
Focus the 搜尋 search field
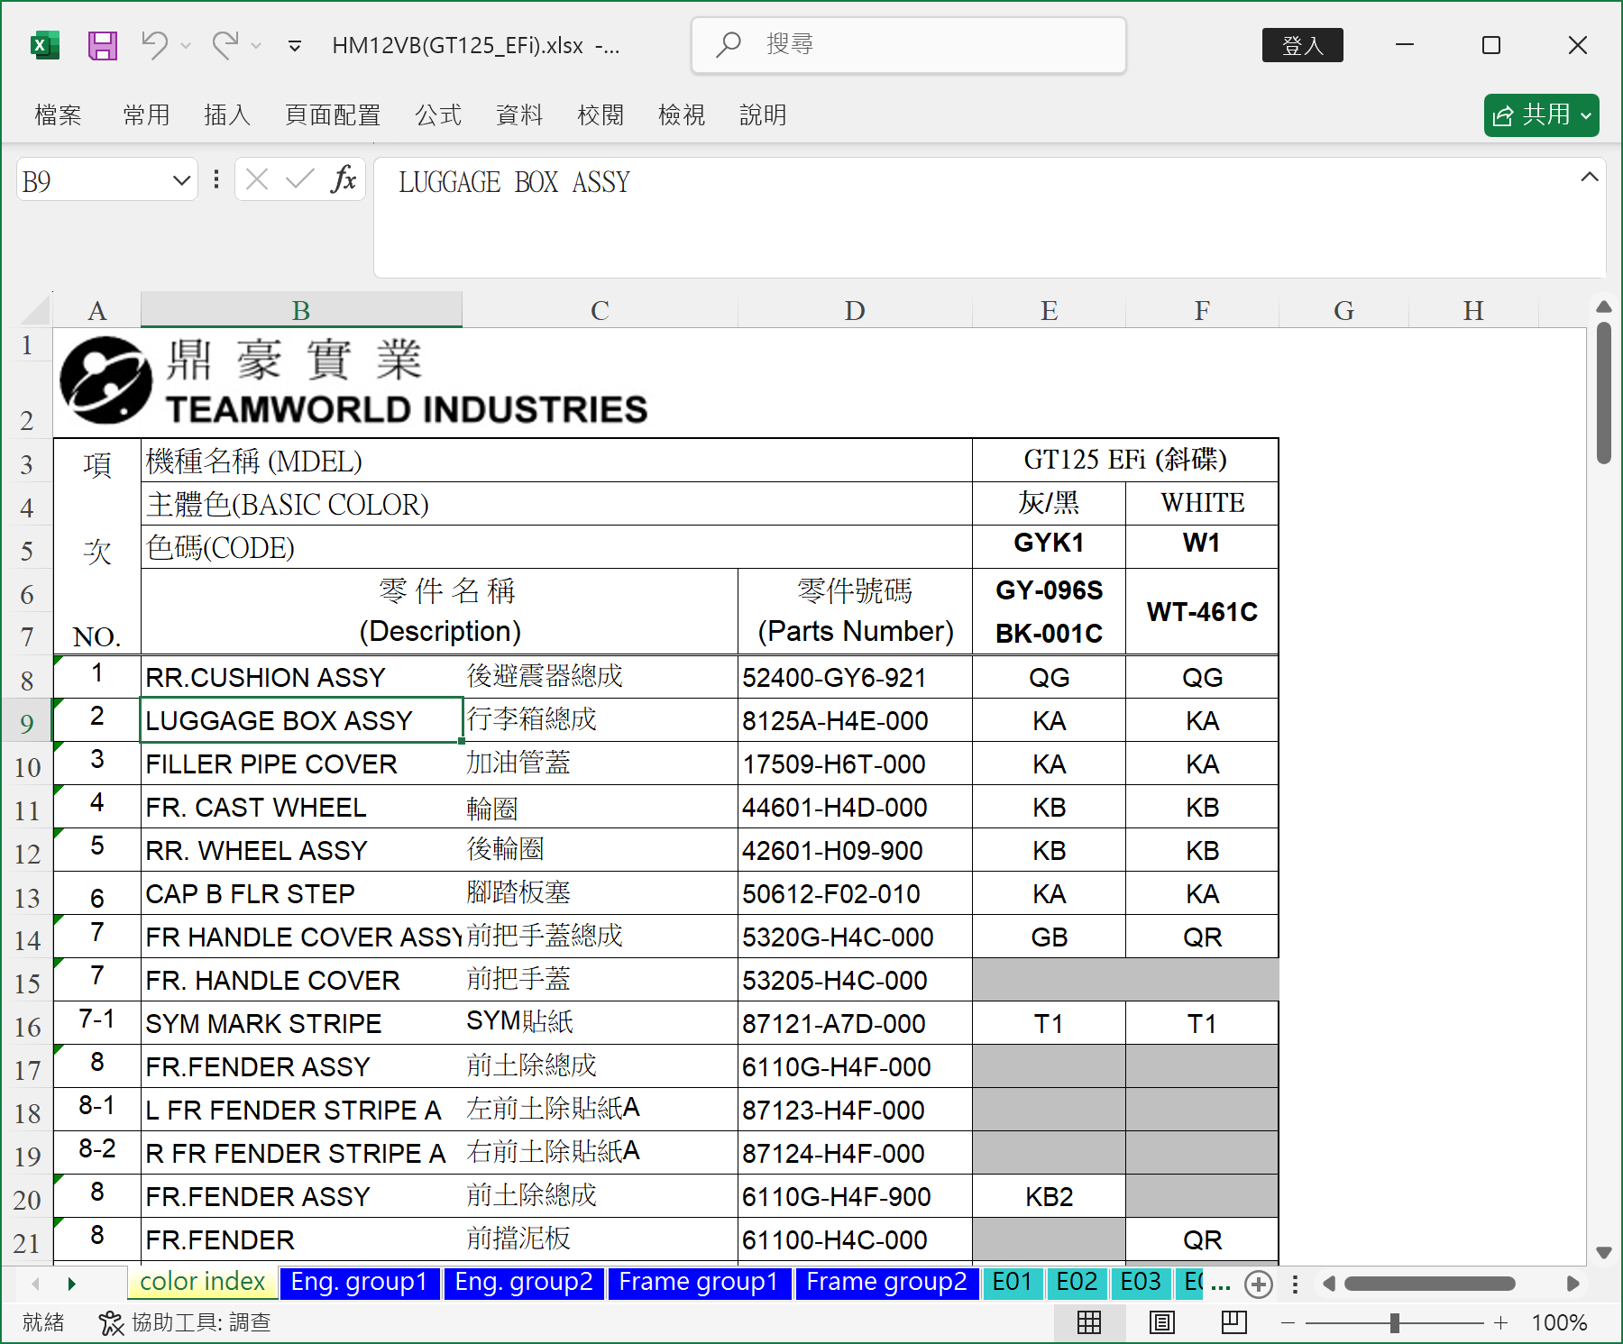[909, 44]
